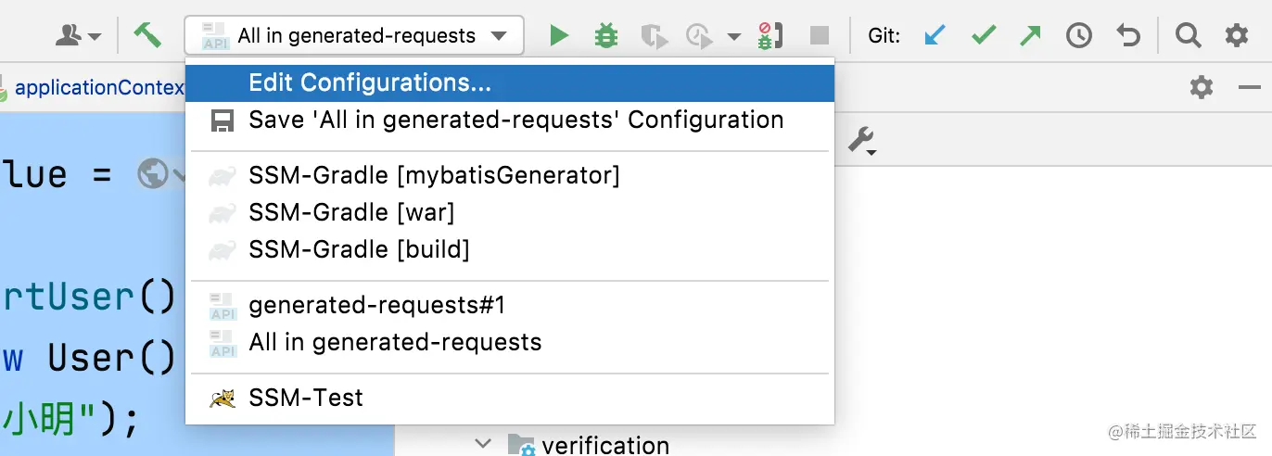Screen dimensions: 1272x456
Task: Run with coverage shield icon
Action: (x=655, y=36)
